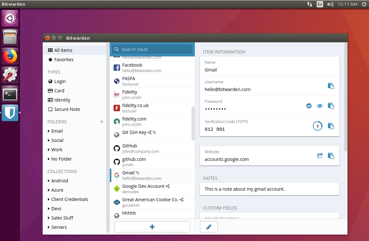Filter by Login type
Screen dimensions: 369x241
74,81
